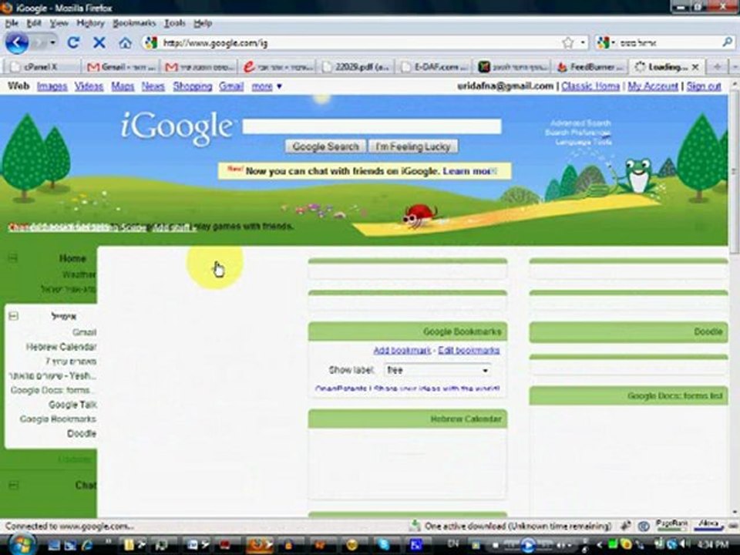Collapse the Hebrew-named tab section in the sidebar

pyautogui.click(x=13, y=316)
